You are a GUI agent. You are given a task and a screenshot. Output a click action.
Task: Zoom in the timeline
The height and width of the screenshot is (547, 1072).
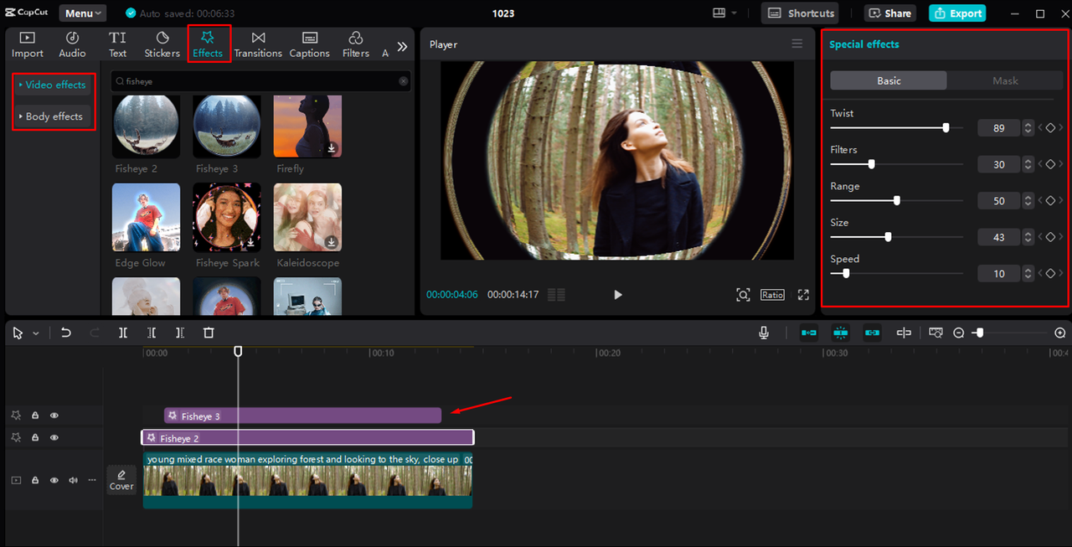pyautogui.click(x=1059, y=333)
